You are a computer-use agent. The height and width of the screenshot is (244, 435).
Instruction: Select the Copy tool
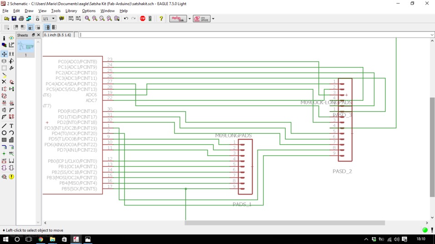11,54
